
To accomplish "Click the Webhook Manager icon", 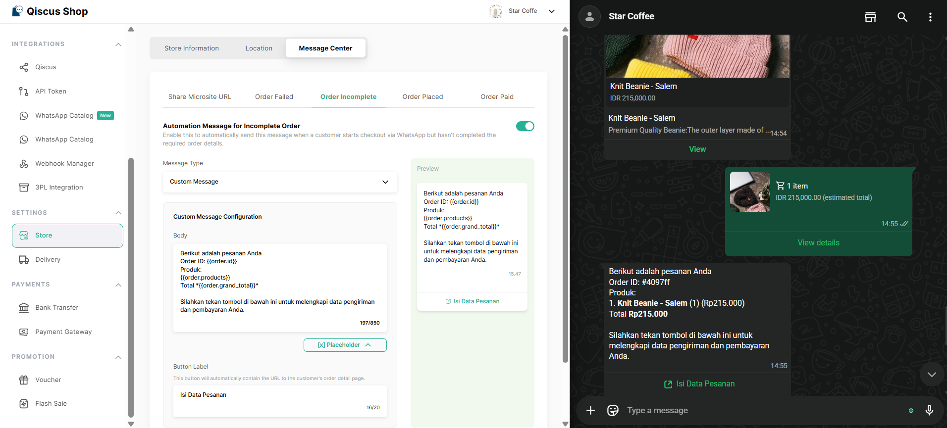I will pos(24,164).
